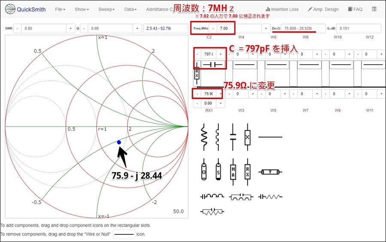Click the RX load element in the circuit
Screen dimensions: 386x242
pyautogui.click(x=196, y=74)
